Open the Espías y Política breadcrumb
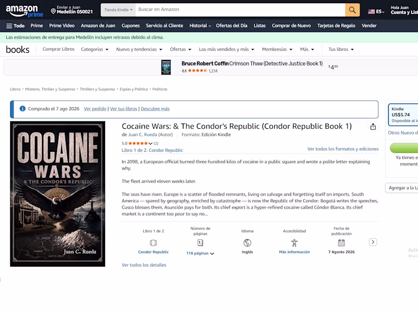 tap(134, 89)
